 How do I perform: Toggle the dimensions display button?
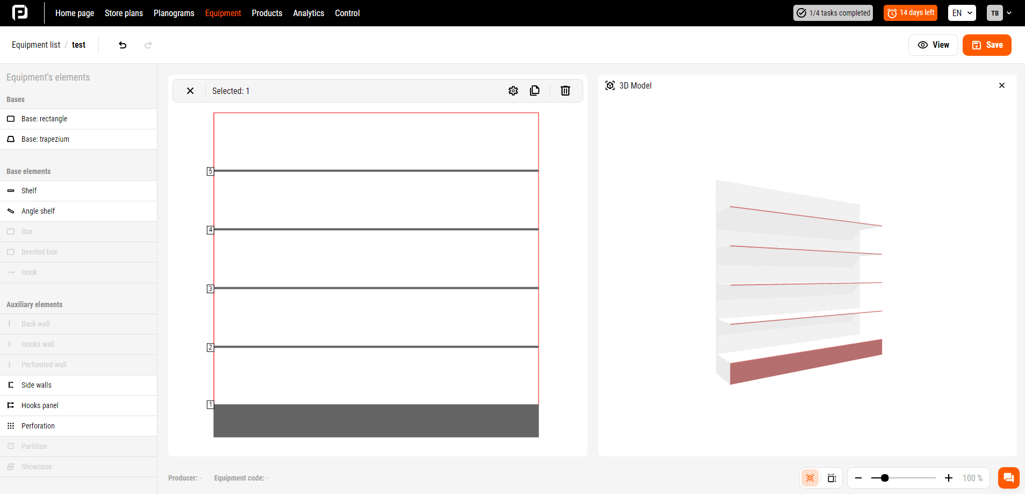(x=832, y=478)
